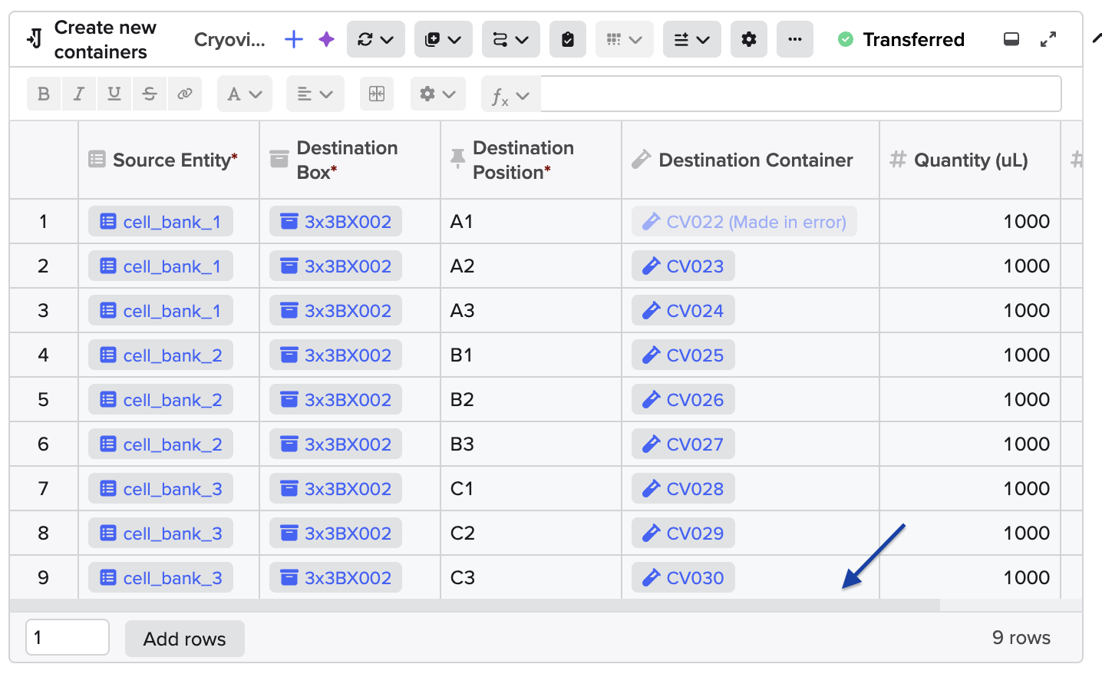
Task: Toggle underline formatting
Action: click(114, 94)
